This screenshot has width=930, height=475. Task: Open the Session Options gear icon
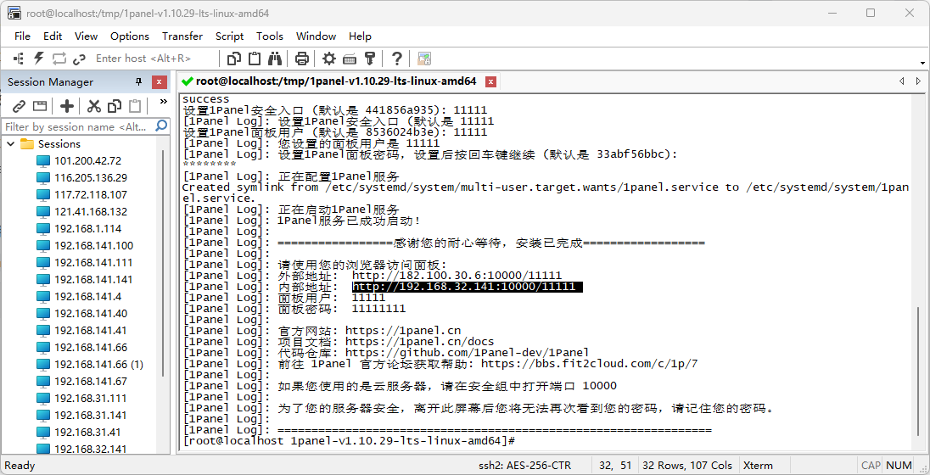(329, 59)
